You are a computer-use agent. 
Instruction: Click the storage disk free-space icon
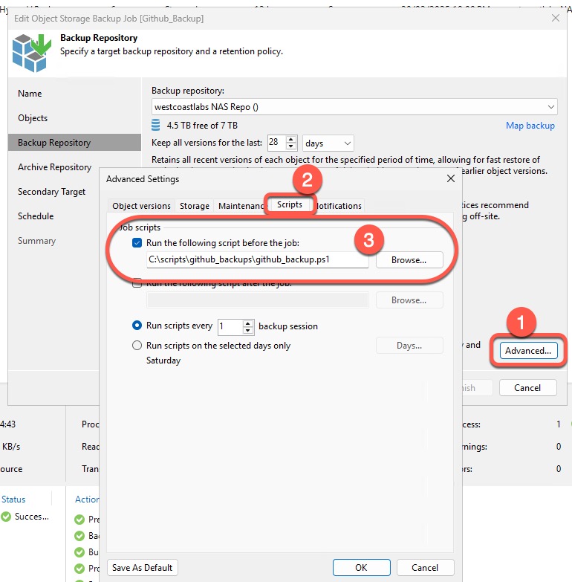[x=156, y=125]
